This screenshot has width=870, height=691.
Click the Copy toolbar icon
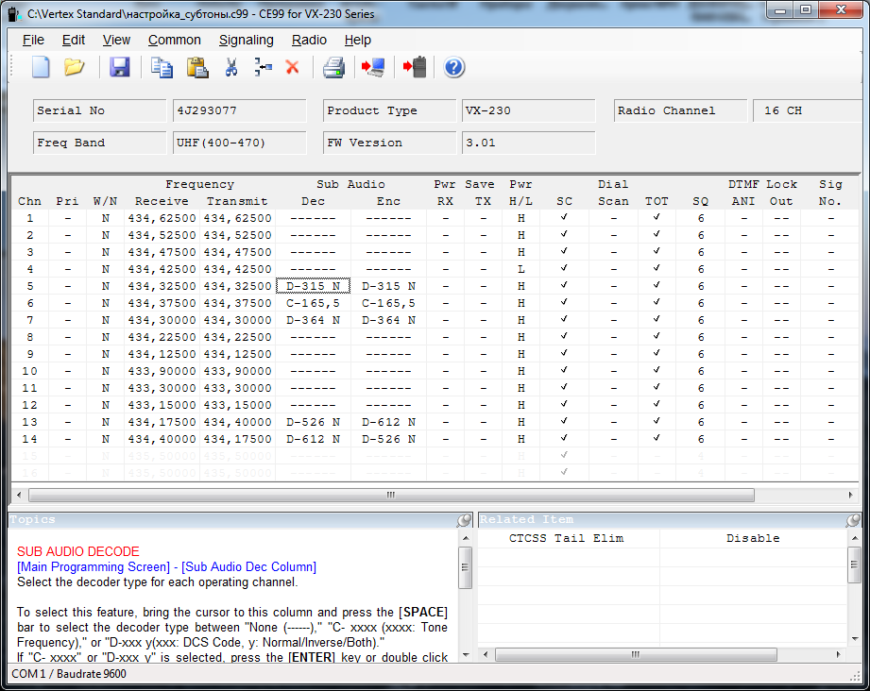point(162,68)
